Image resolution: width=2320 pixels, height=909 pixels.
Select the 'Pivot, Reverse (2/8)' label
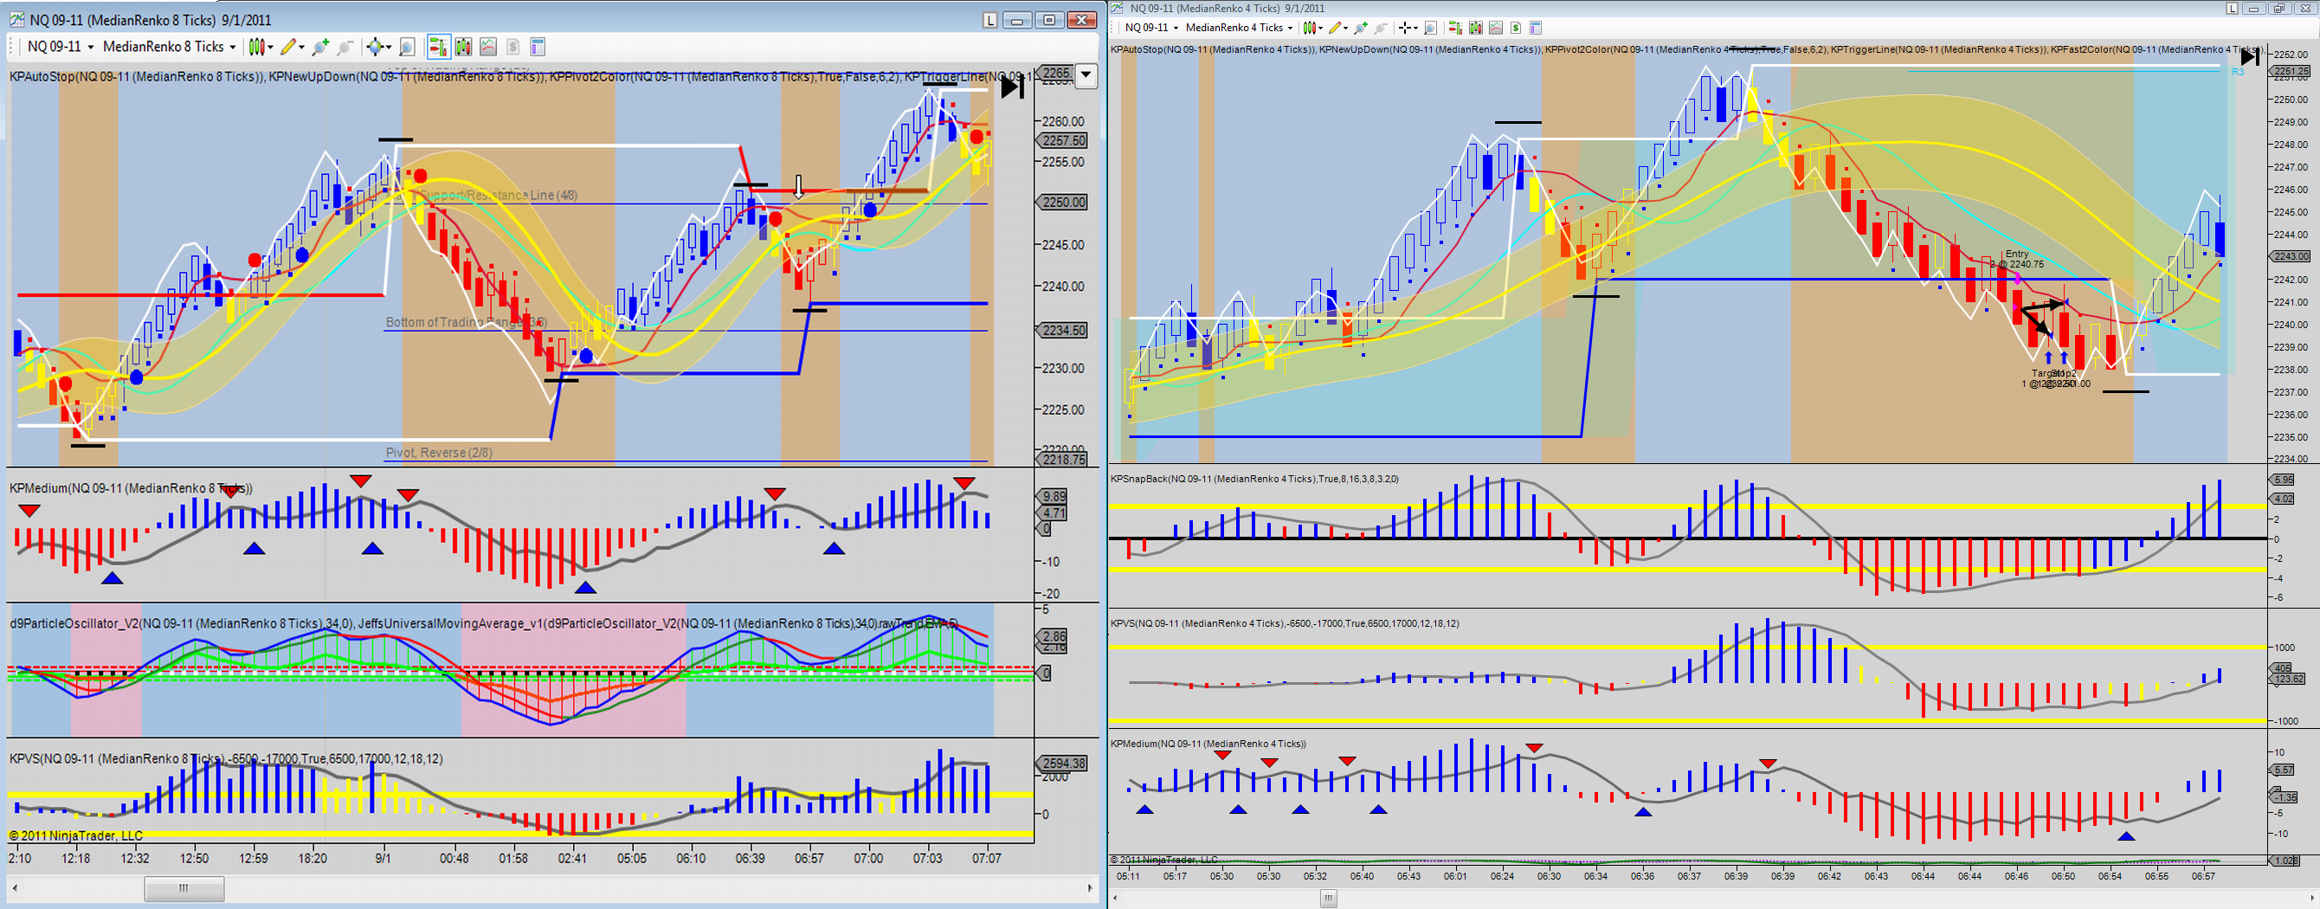click(439, 453)
